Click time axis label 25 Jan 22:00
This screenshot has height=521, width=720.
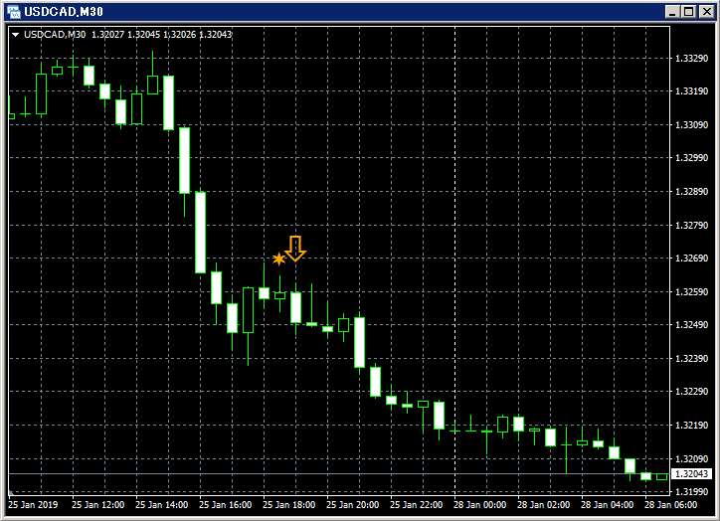tap(416, 505)
